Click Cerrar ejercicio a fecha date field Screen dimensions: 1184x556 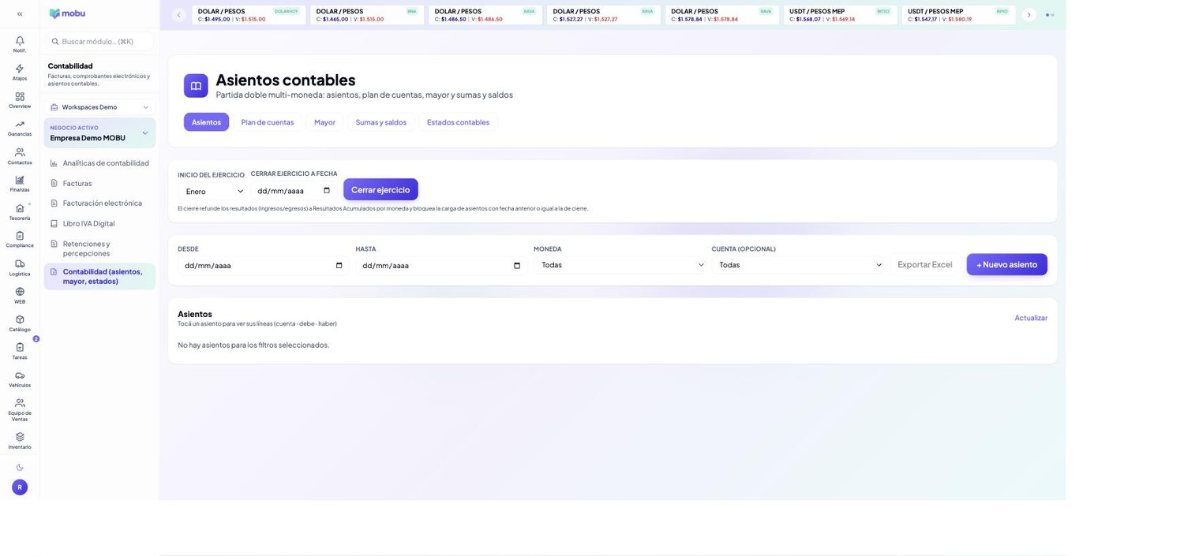294,190
